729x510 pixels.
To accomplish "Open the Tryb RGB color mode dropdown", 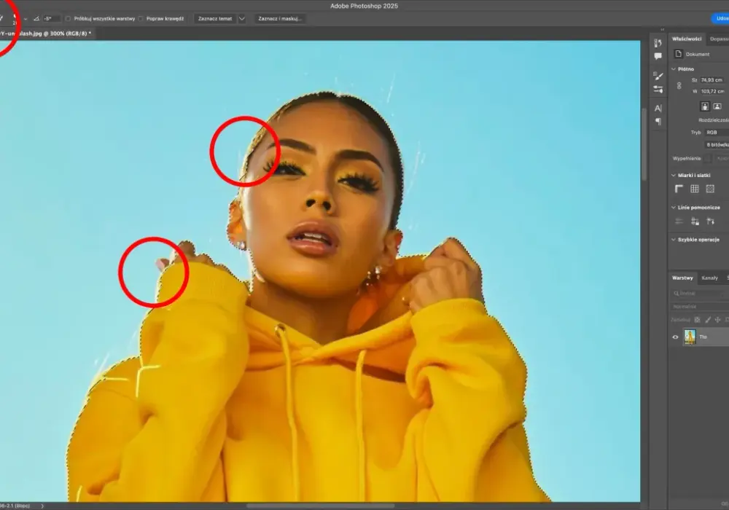I will [x=717, y=133].
